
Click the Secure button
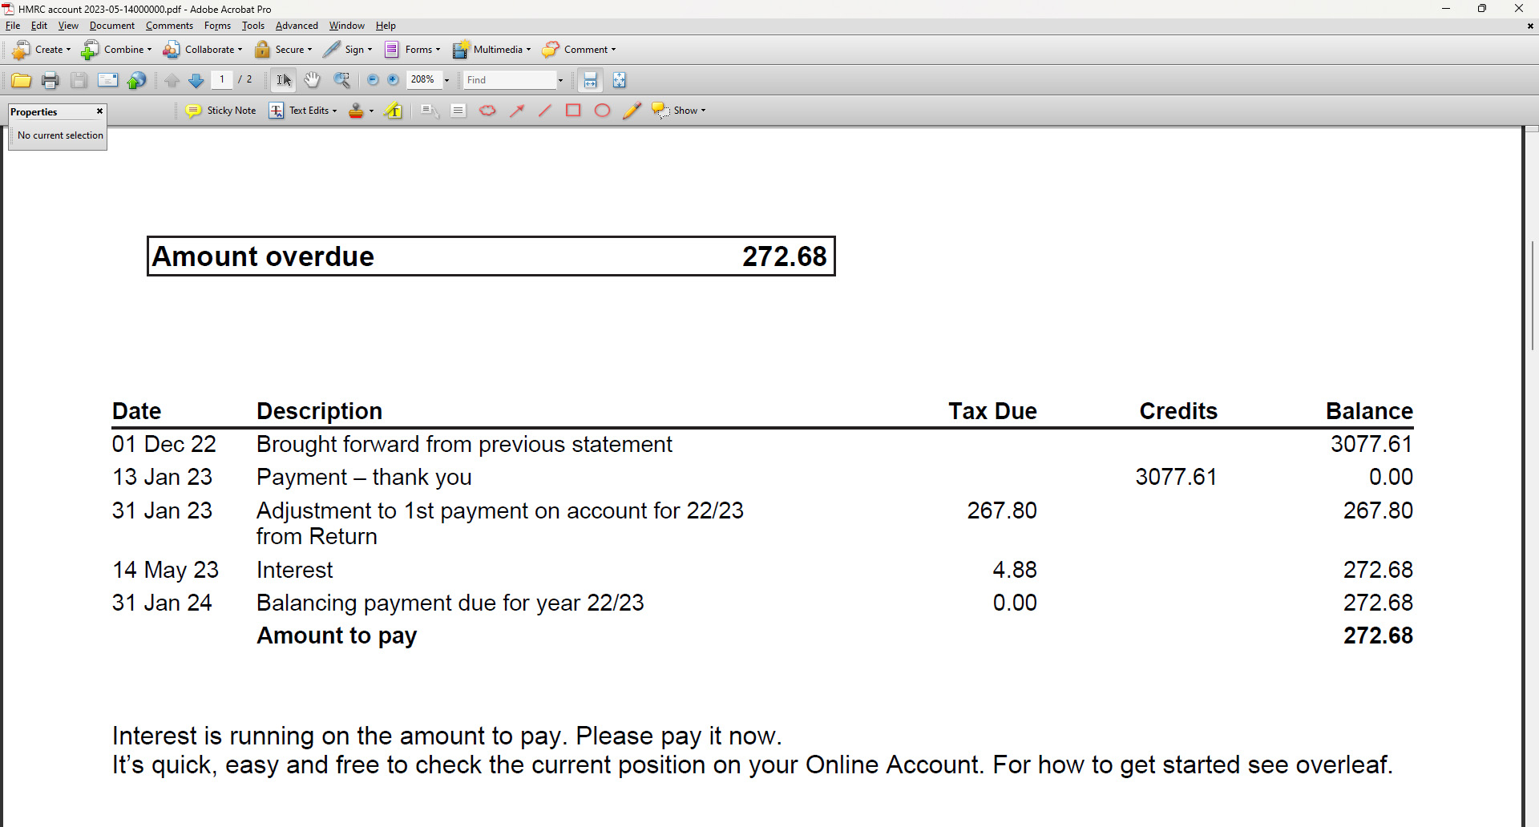click(284, 50)
